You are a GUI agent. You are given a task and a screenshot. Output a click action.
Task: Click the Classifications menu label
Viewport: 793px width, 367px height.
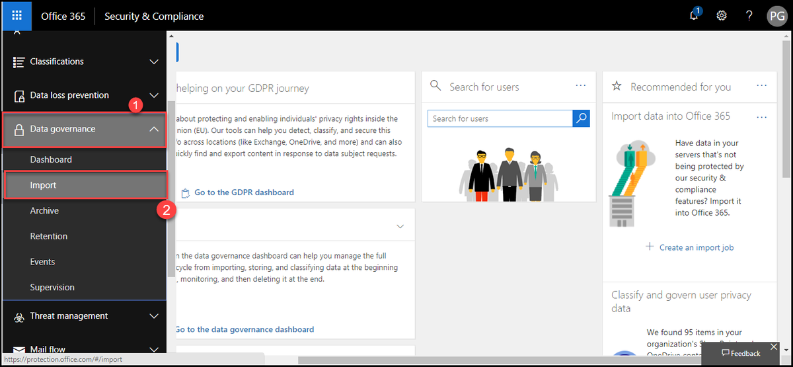[x=57, y=61]
